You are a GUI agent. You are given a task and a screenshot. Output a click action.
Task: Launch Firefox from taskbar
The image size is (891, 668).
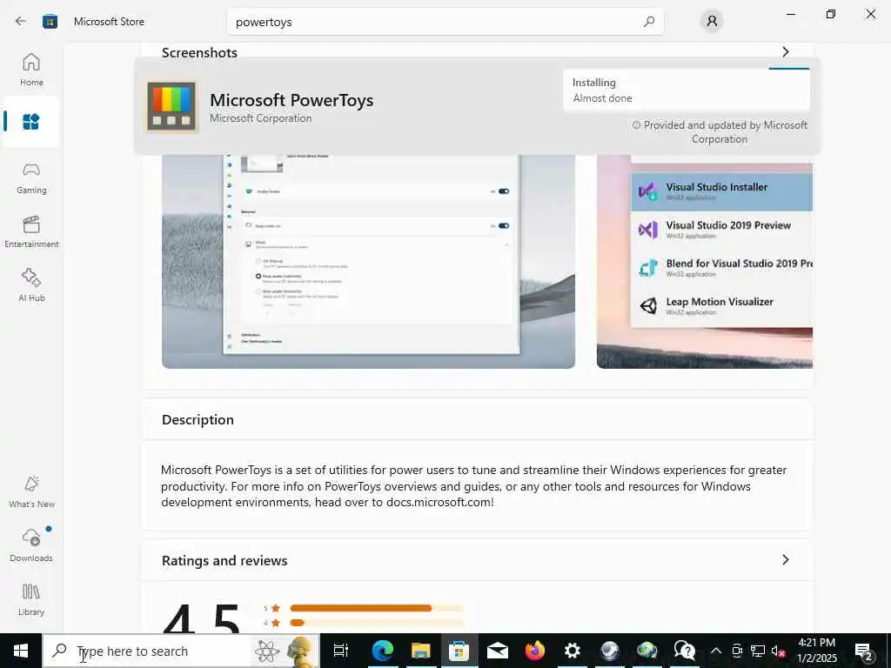(535, 651)
